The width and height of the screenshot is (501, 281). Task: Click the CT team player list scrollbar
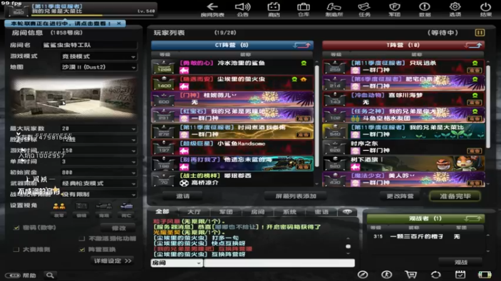(x=317, y=116)
